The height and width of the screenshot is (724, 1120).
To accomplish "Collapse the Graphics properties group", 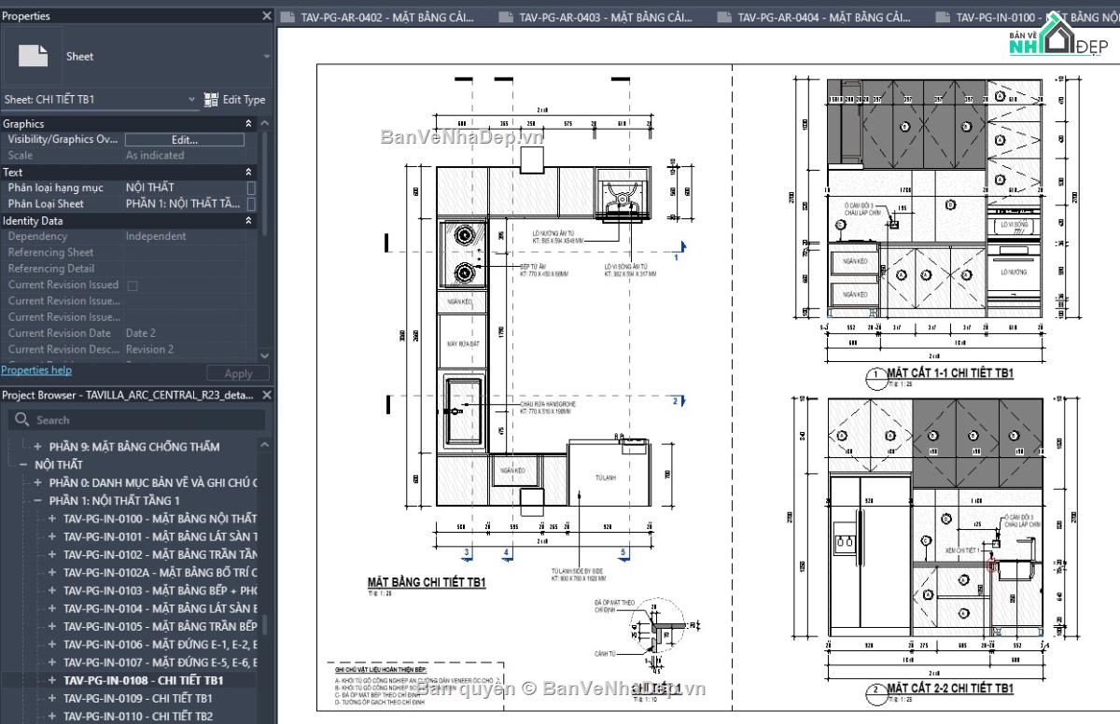I will tap(248, 123).
